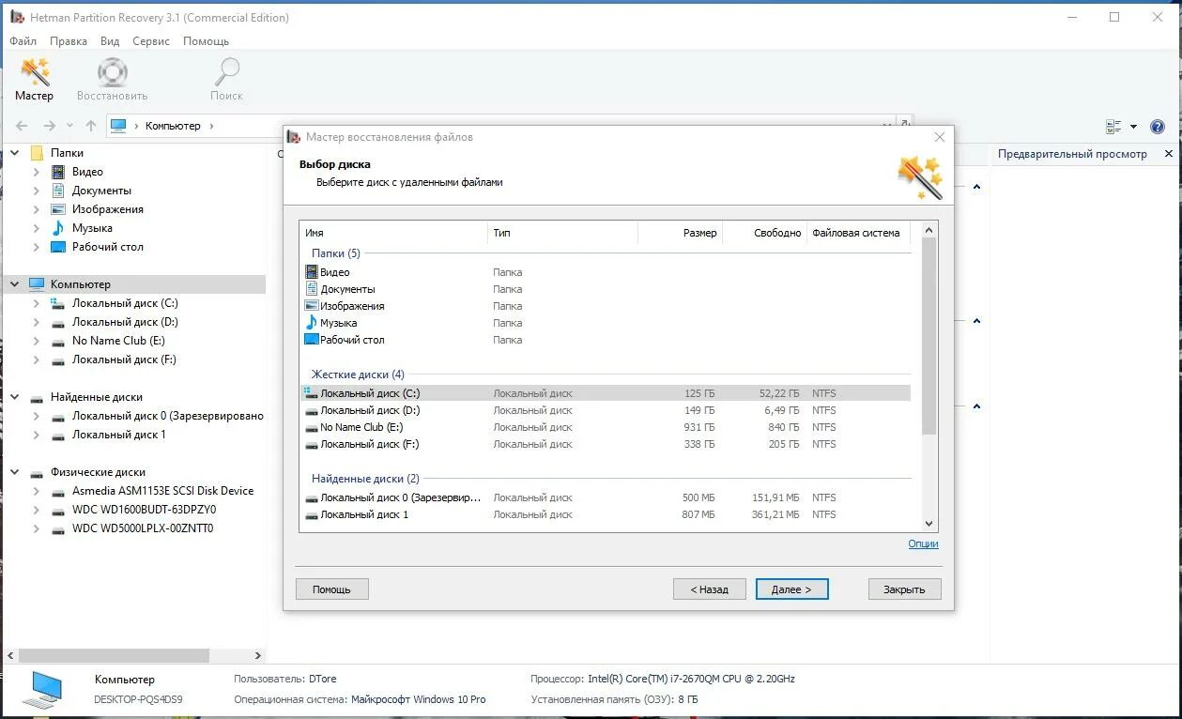
Task: Click the scroll down arrow in wizard list
Action: (x=929, y=524)
